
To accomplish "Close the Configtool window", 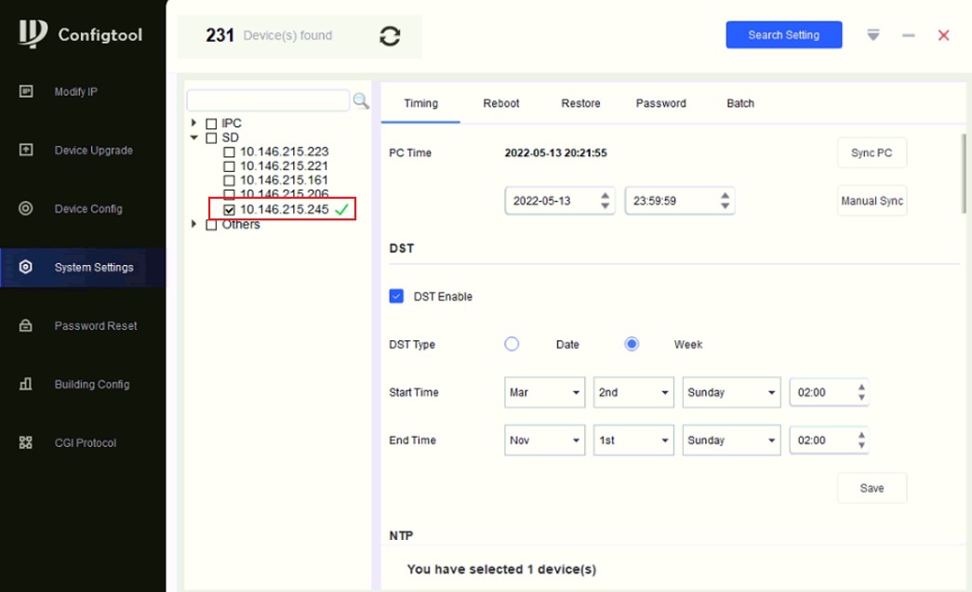I will click(943, 35).
